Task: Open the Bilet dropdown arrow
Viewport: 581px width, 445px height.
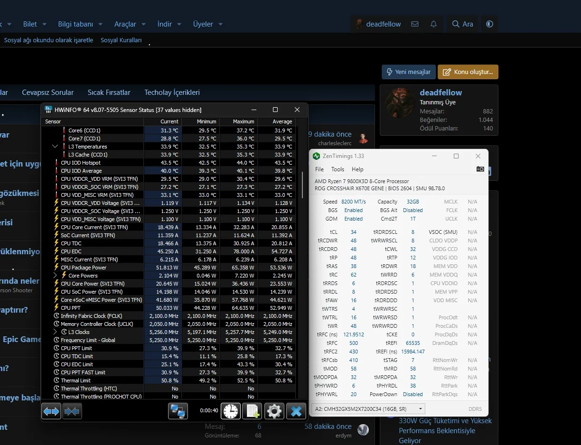Action: tap(44, 24)
